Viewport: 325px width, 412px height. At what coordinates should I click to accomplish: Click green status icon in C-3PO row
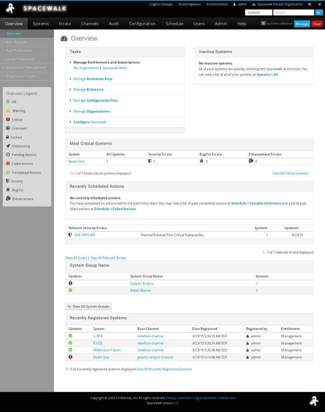pyautogui.click(x=70, y=336)
